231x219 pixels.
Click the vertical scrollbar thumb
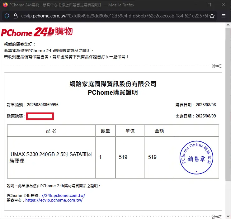228,103
